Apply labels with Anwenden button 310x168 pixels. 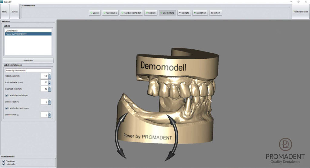coord(28,61)
